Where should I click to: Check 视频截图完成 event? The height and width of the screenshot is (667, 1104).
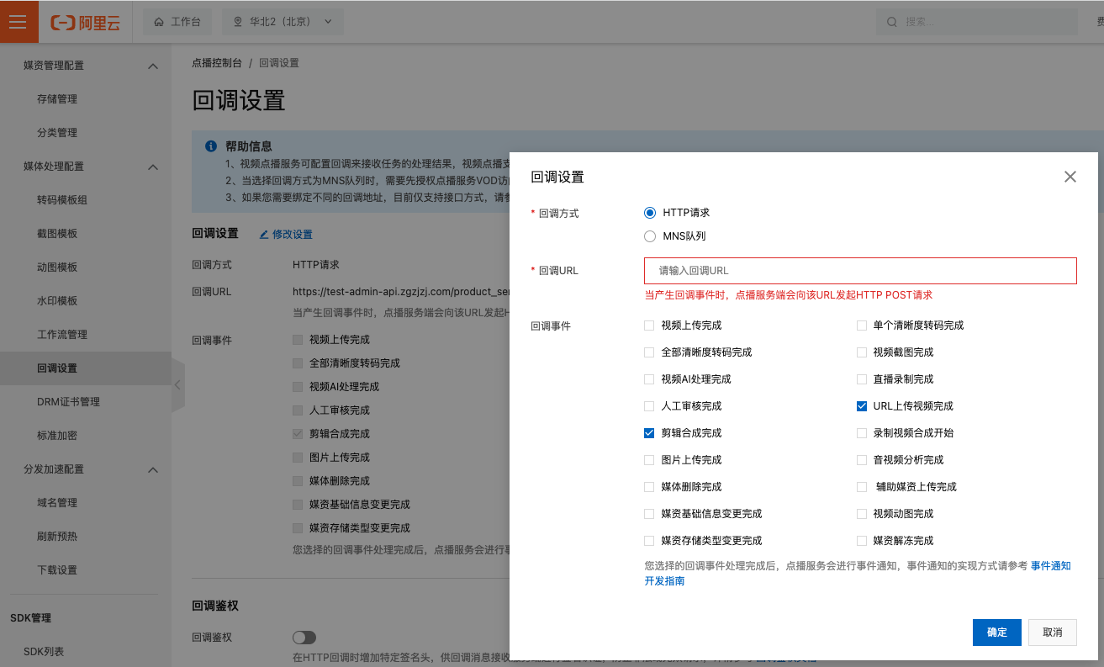point(861,352)
